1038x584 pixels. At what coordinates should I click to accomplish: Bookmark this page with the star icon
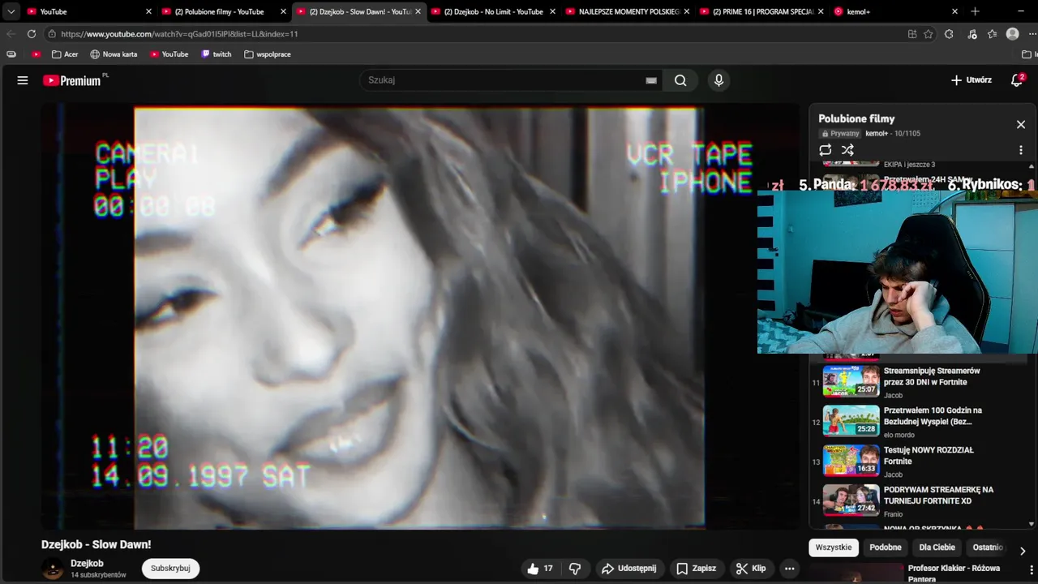point(929,34)
